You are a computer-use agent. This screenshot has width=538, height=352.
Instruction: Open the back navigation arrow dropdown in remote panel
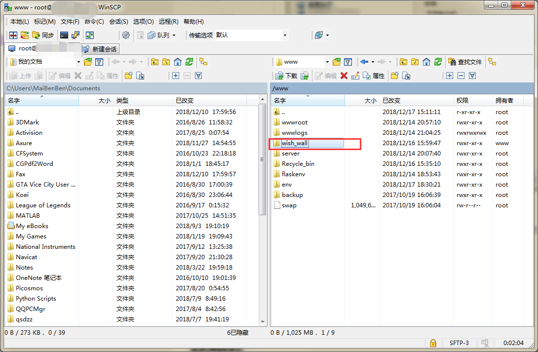(374, 61)
